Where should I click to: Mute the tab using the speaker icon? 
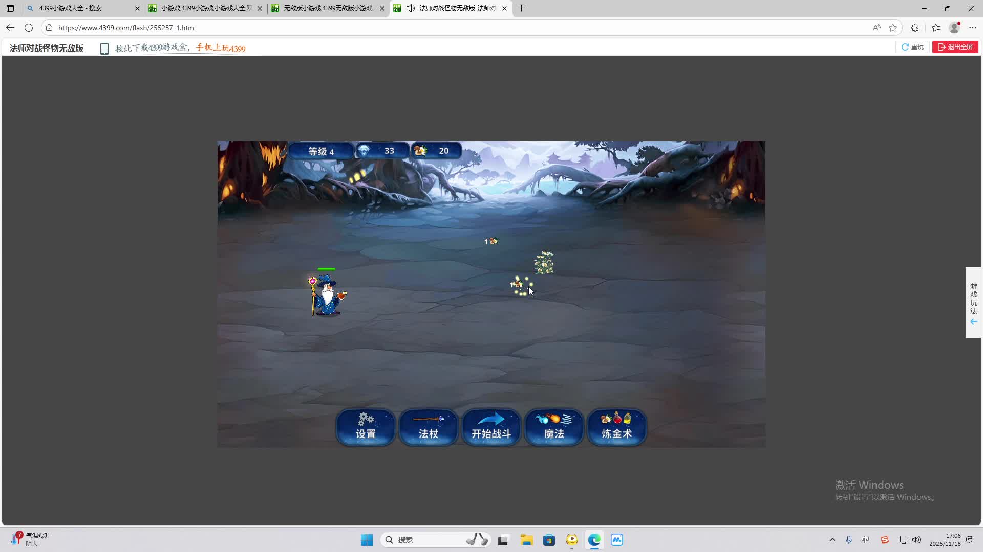[x=410, y=8]
